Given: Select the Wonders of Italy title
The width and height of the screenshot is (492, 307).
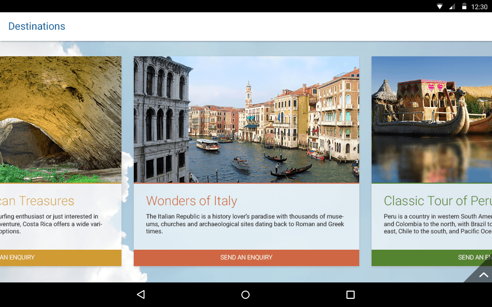Looking at the screenshot, I should tap(191, 201).
